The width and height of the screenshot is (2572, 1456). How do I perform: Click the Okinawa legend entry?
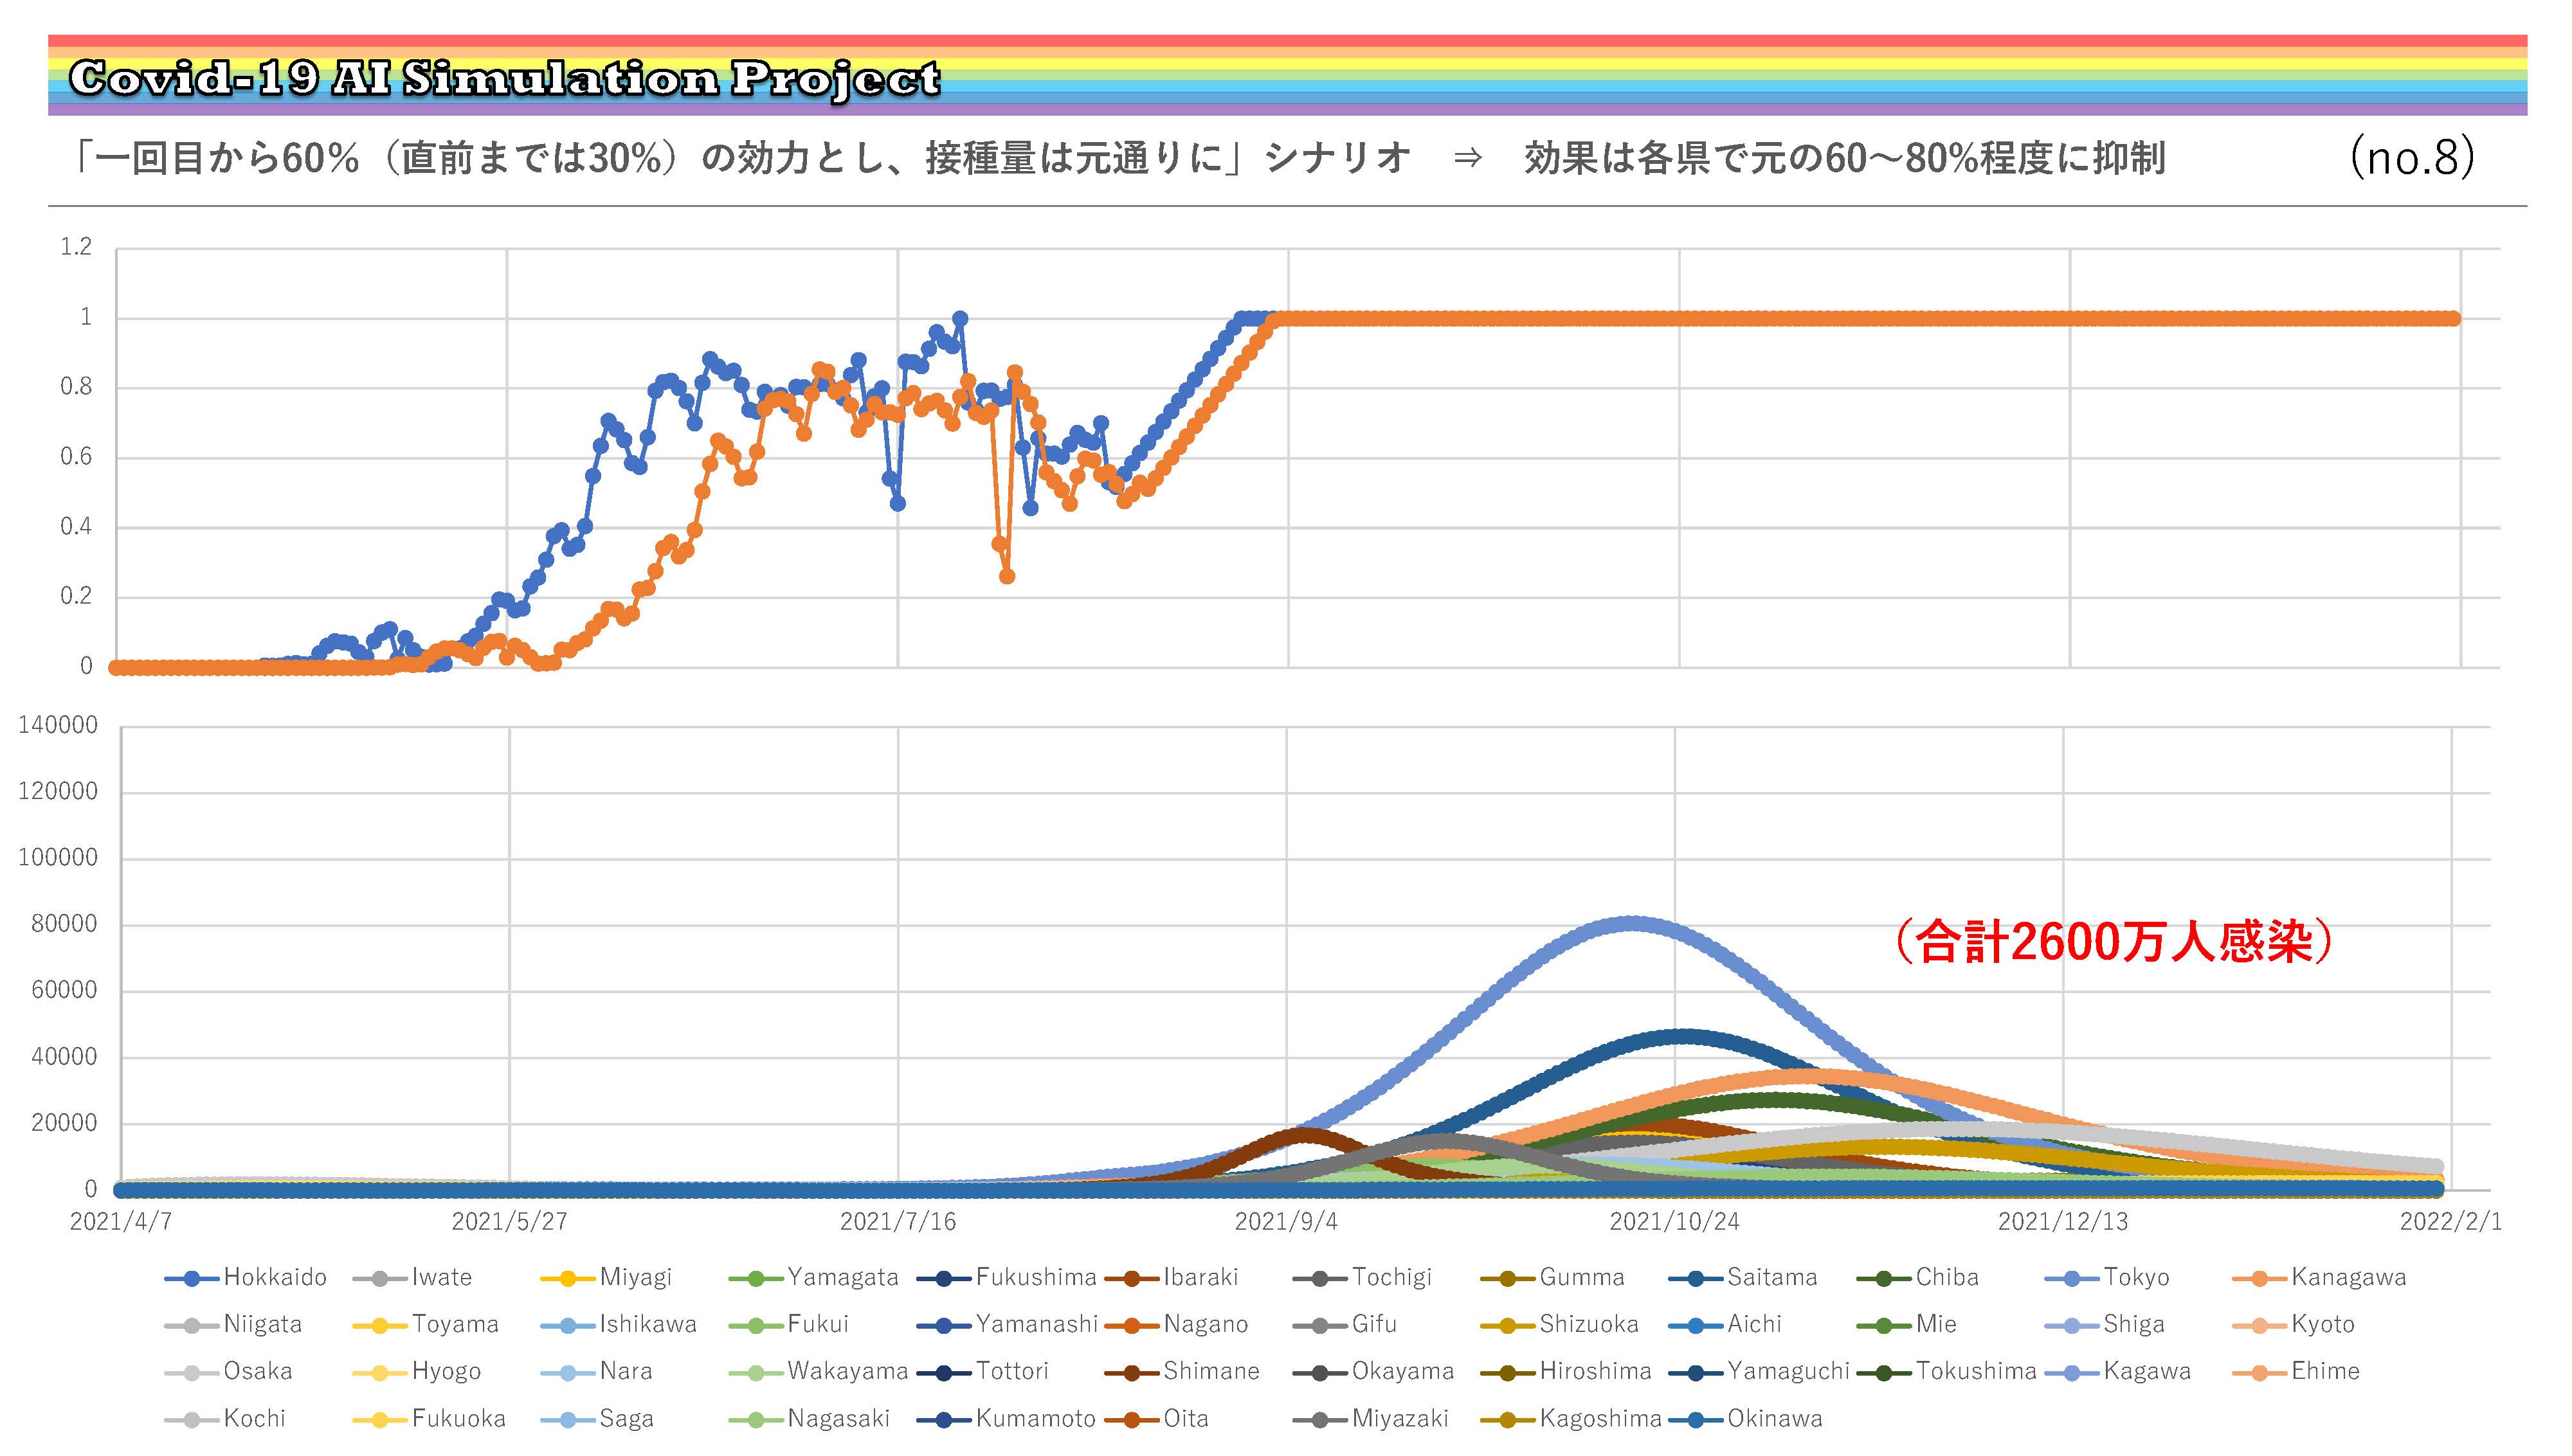point(1745,1418)
